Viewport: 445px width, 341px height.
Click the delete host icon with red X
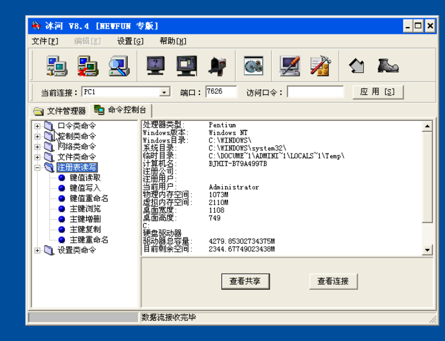[88, 66]
